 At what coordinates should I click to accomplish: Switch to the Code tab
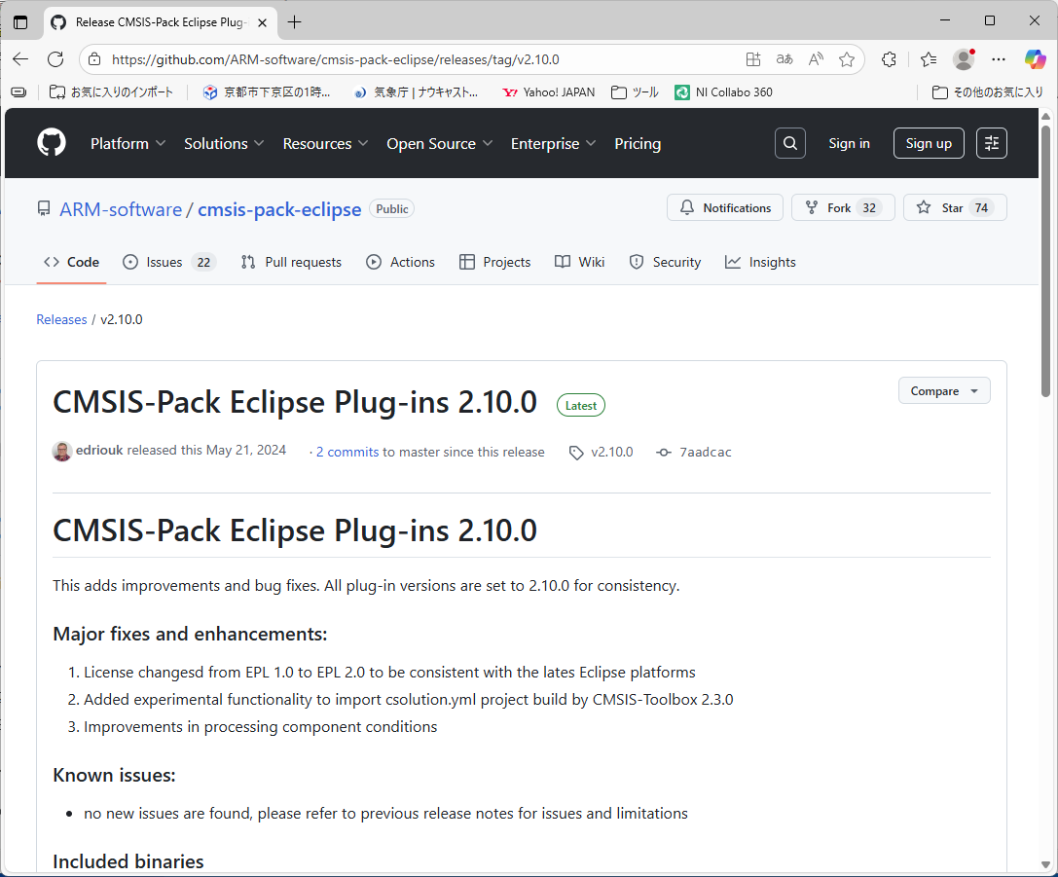(71, 262)
